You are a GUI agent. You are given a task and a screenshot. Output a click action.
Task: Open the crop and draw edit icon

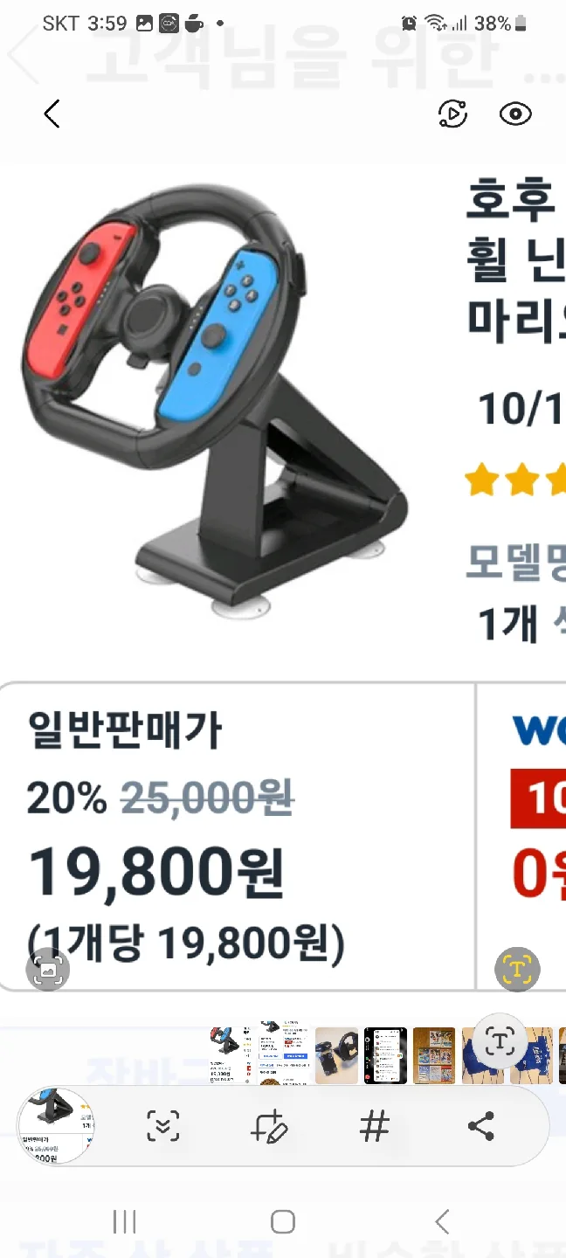pos(269,1126)
